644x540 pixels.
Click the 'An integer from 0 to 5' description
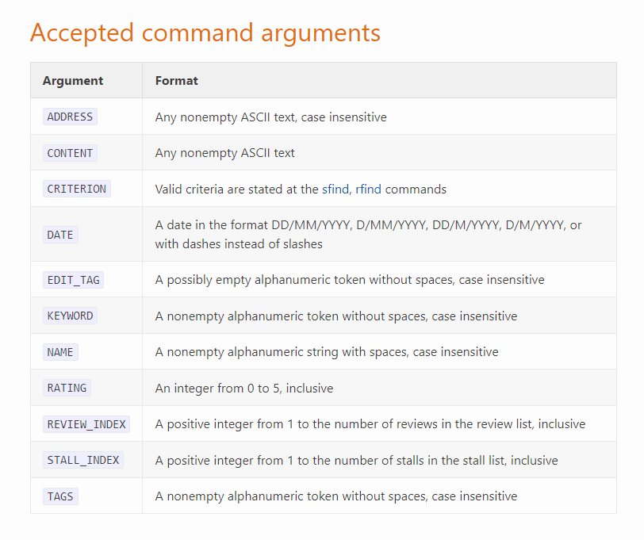point(244,389)
